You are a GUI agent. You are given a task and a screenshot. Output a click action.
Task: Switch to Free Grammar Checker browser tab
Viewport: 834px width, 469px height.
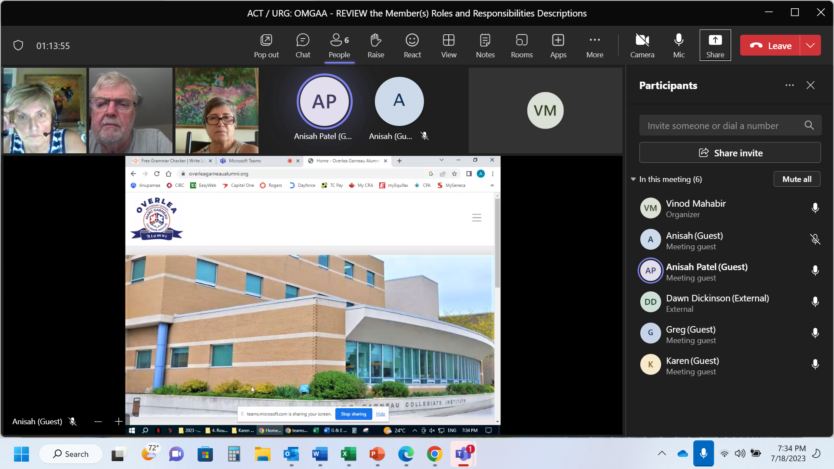[x=172, y=161]
